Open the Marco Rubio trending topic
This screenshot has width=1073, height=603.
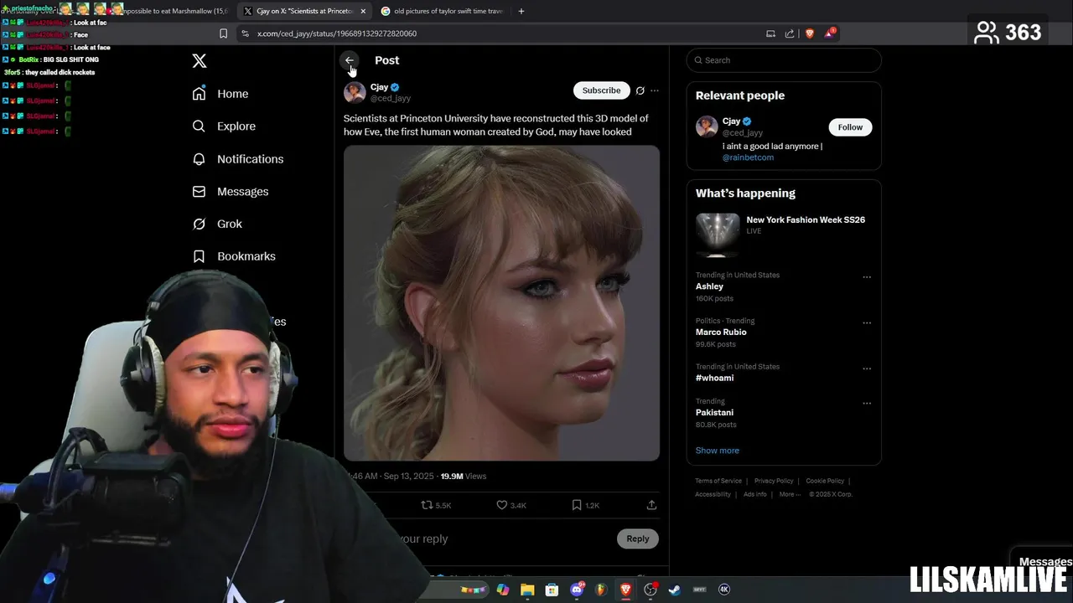pyautogui.click(x=721, y=332)
